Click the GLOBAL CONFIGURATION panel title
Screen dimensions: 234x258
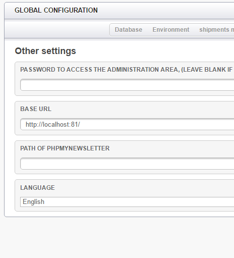tap(56, 10)
